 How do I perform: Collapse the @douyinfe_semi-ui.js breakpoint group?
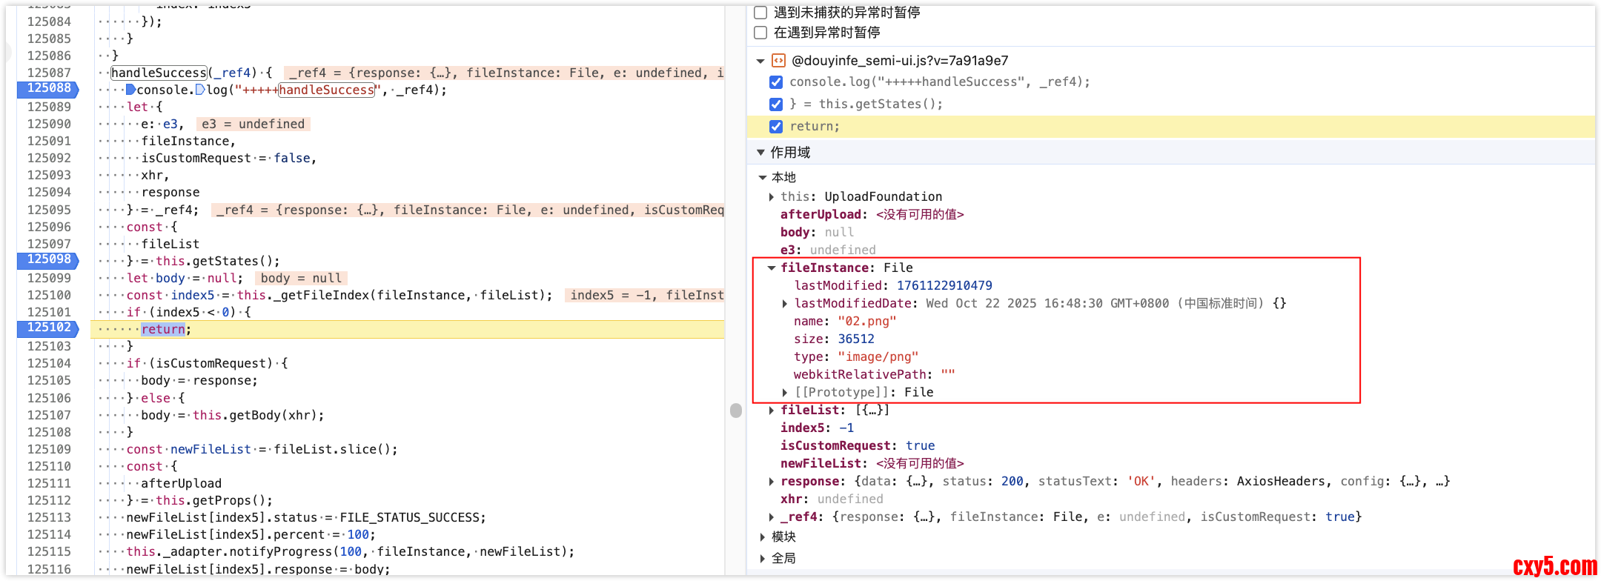760,61
